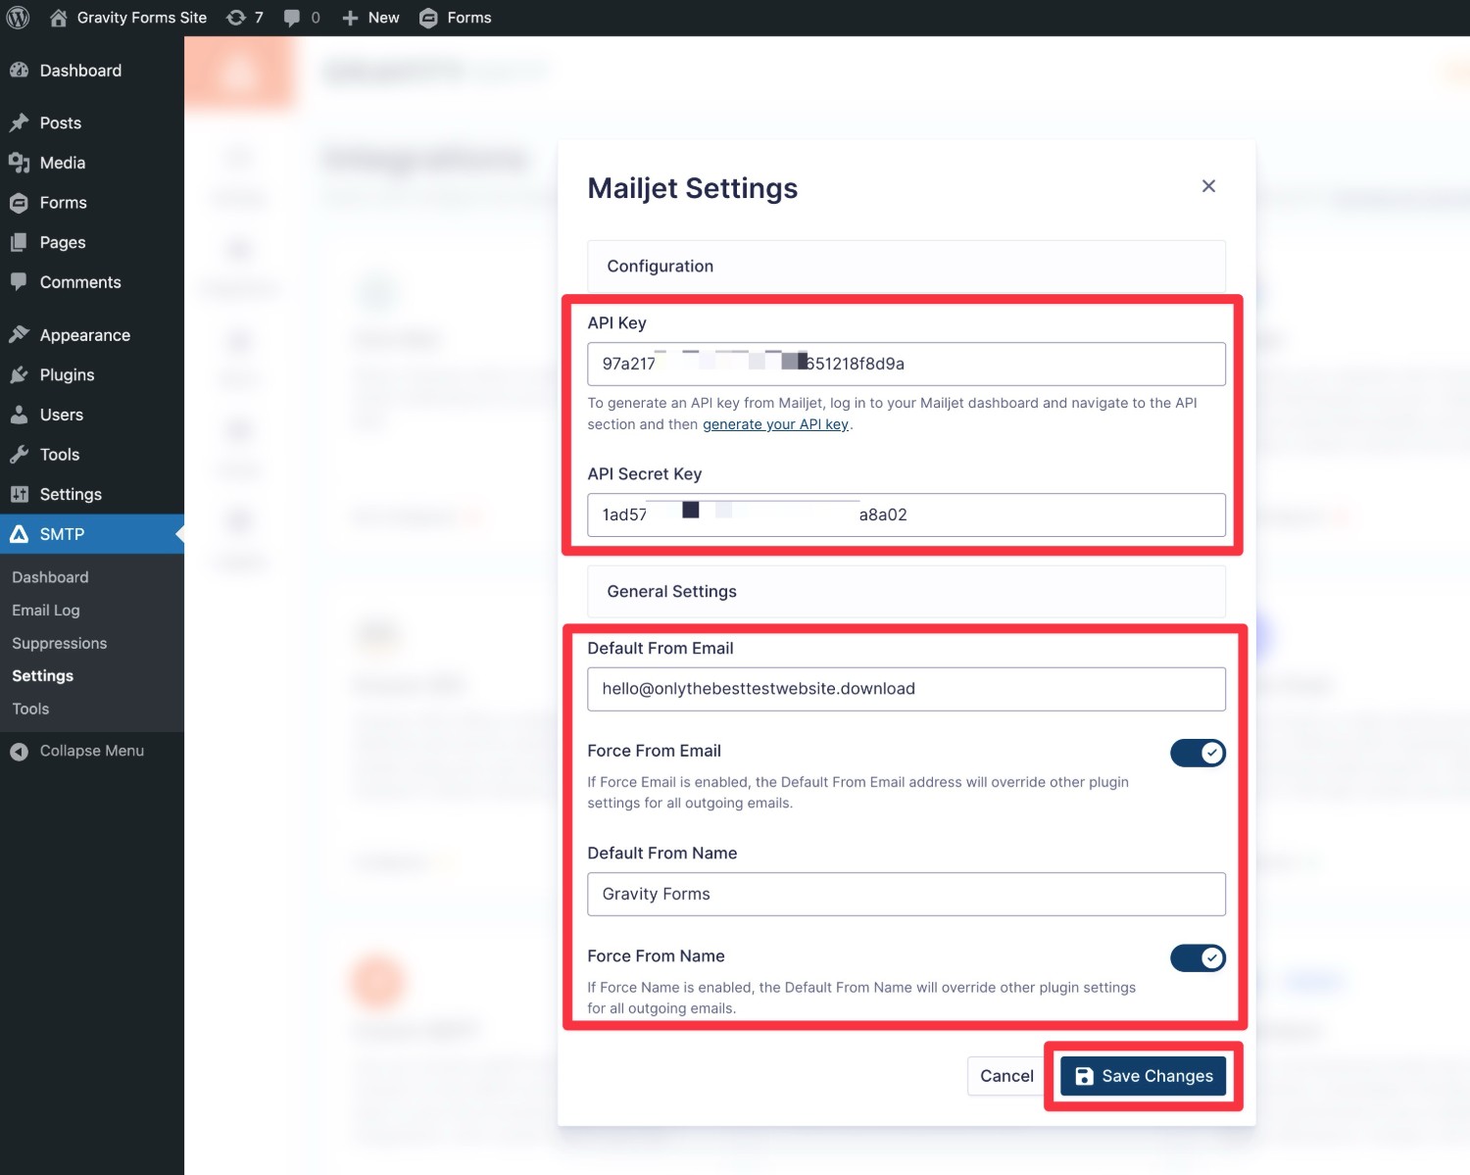Click the Force From Name label
This screenshot has height=1175, width=1470.
pos(657,955)
